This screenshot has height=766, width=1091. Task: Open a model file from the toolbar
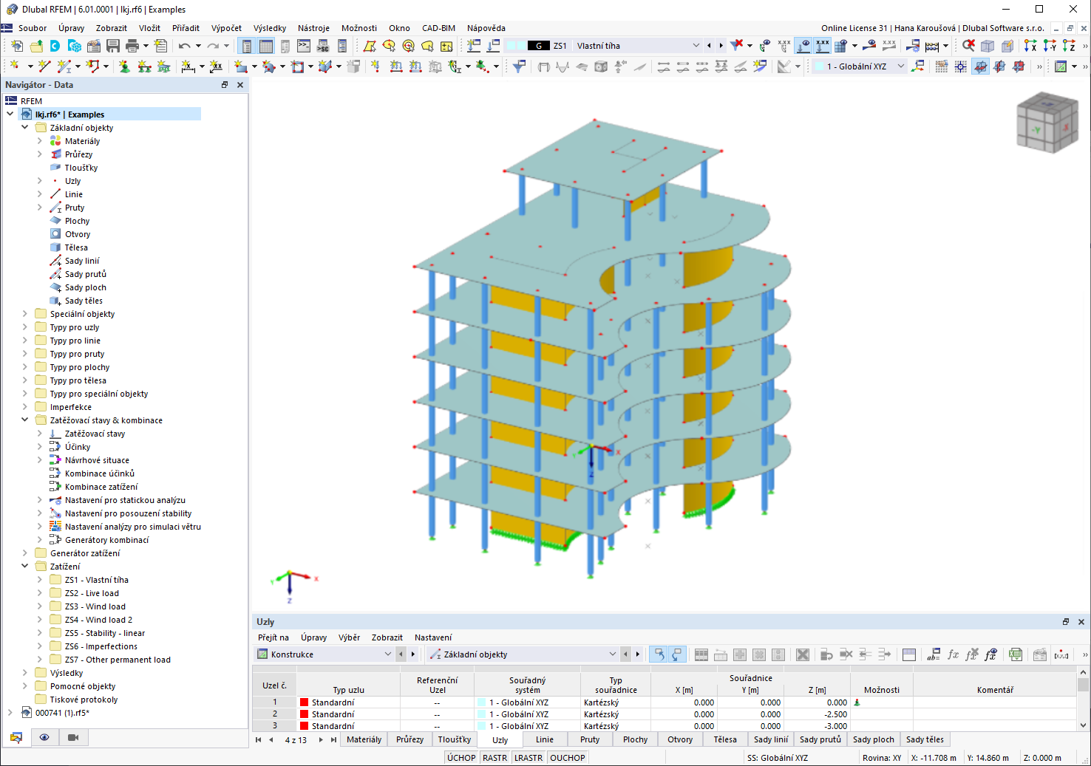[35, 46]
